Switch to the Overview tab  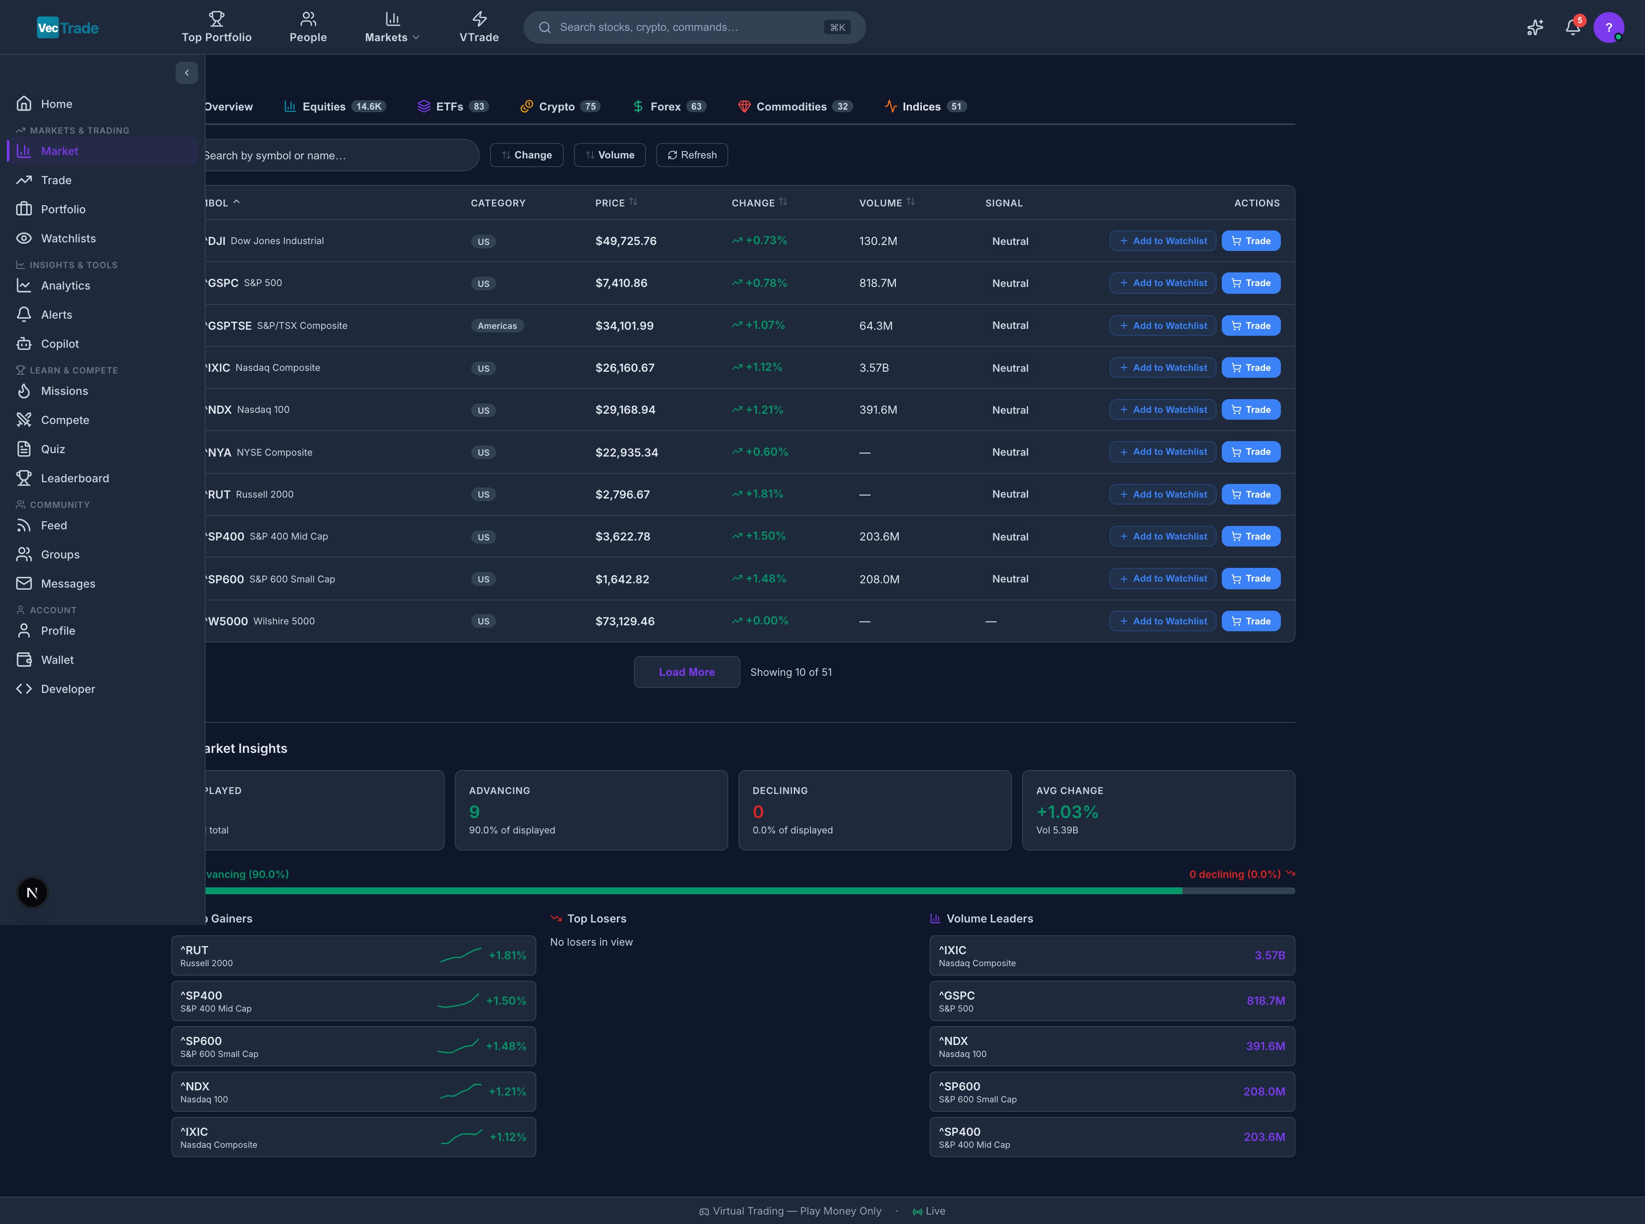pyautogui.click(x=228, y=107)
